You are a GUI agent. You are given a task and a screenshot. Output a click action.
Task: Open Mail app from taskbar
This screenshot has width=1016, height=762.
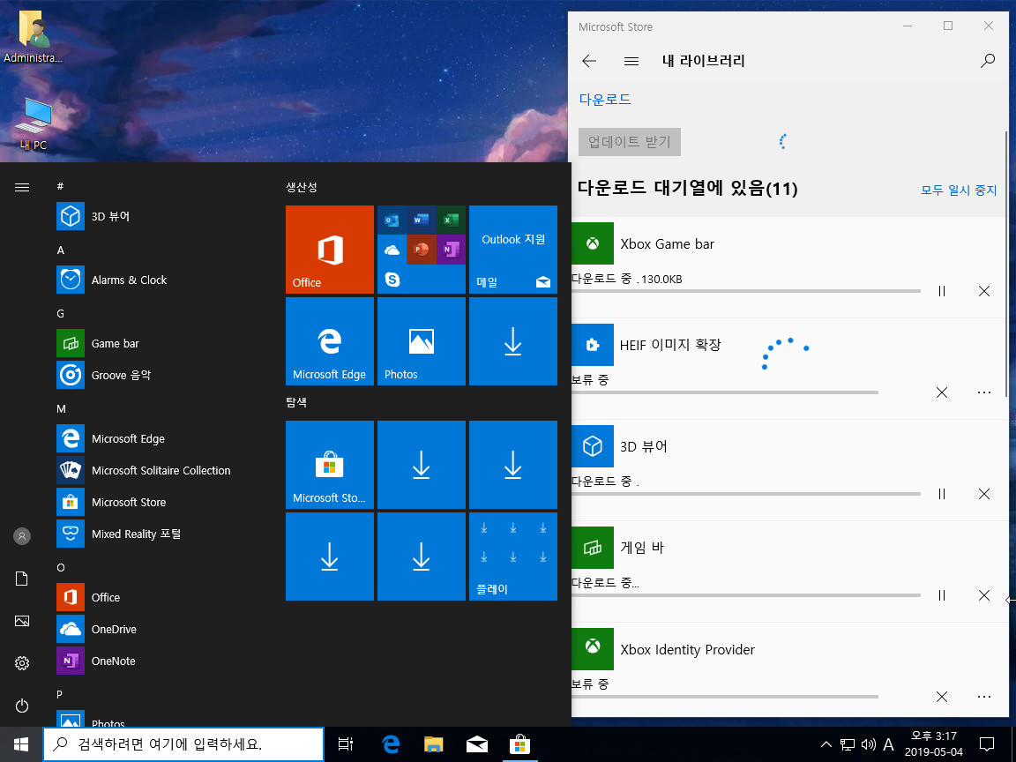pyautogui.click(x=477, y=743)
